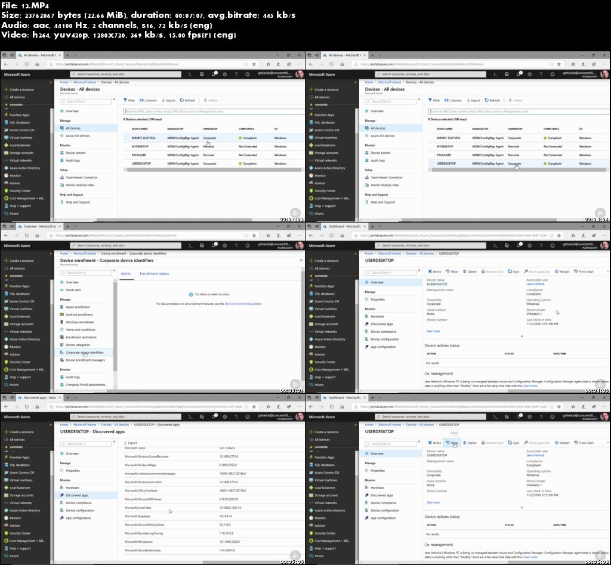This screenshot has height=565, width=611.
Task: Click Export in the top-right All devices frame
Action: pos(473,100)
